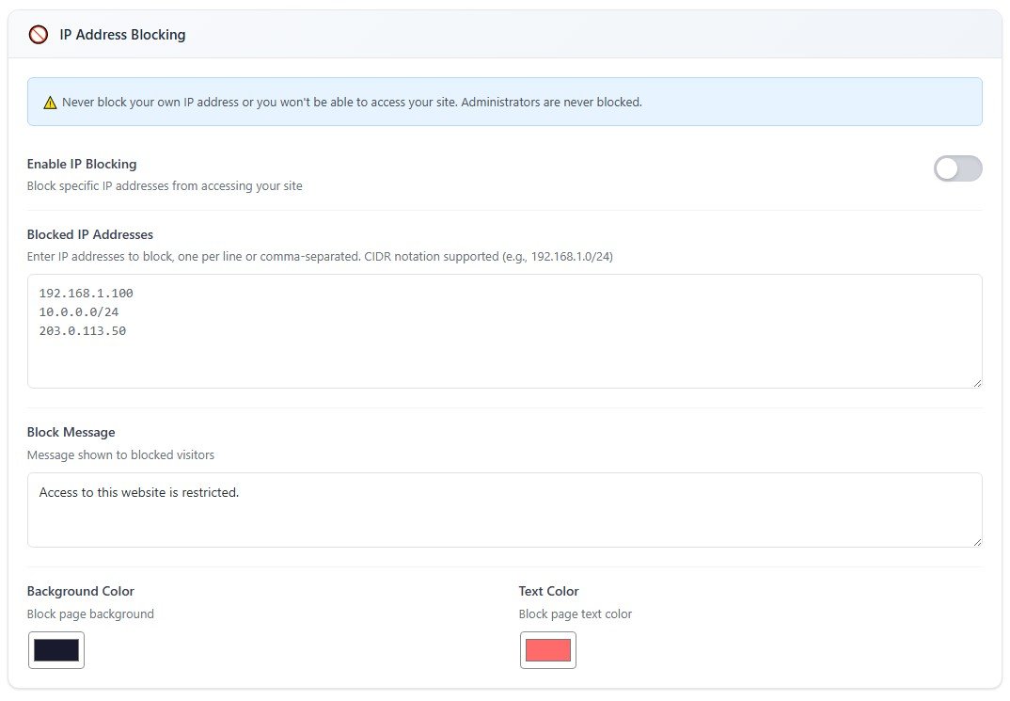The height and width of the screenshot is (701, 1010).
Task: Click the Enable IP Blocking label
Action: click(82, 163)
